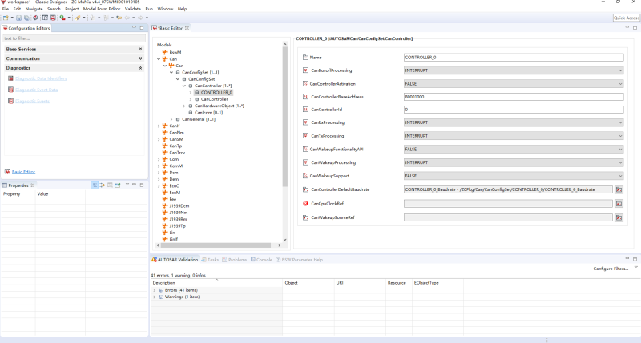This screenshot has width=641, height=343.
Task: Open the Validate menu
Action: pos(132,9)
